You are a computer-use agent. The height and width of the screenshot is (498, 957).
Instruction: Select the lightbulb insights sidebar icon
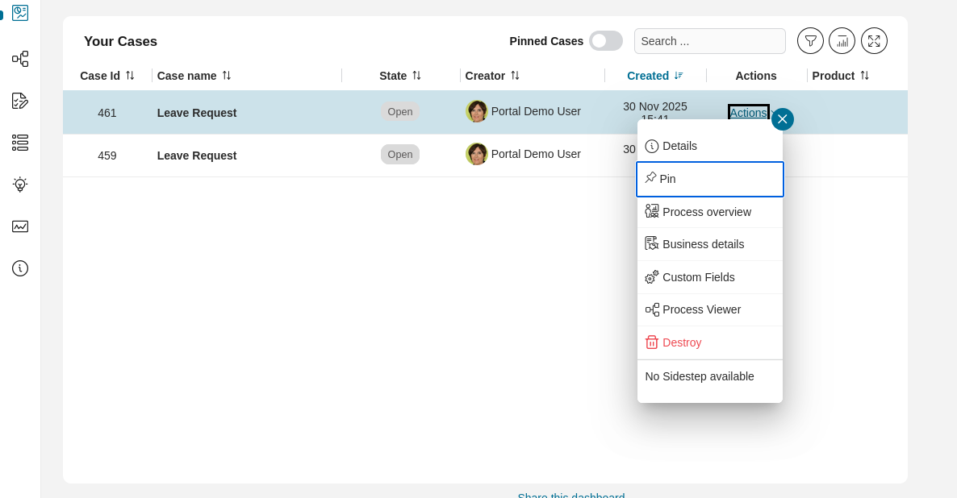19,185
